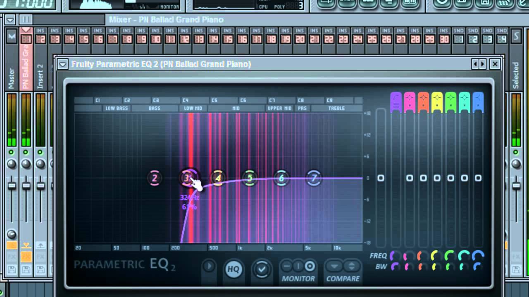Toggle the Insert 2 track mute LED

coord(41,152)
